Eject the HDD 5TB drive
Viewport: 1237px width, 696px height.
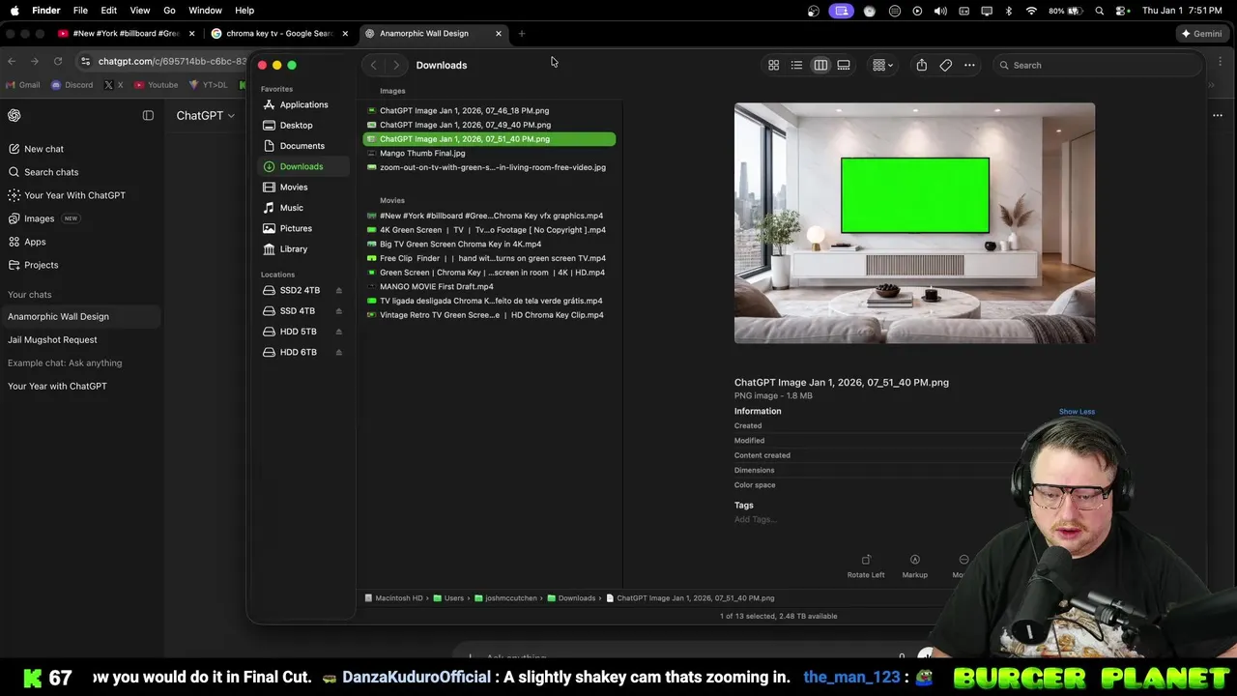[338, 332]
